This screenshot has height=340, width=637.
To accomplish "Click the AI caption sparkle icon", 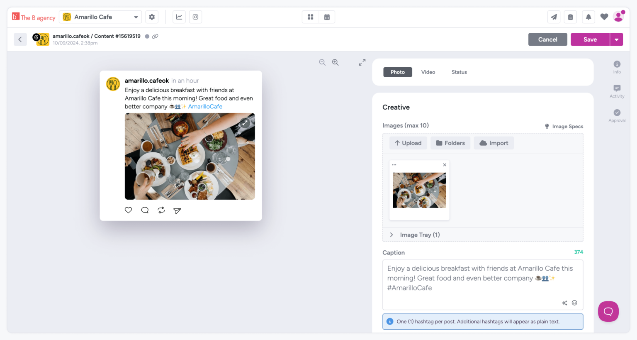I will [564, 303].
